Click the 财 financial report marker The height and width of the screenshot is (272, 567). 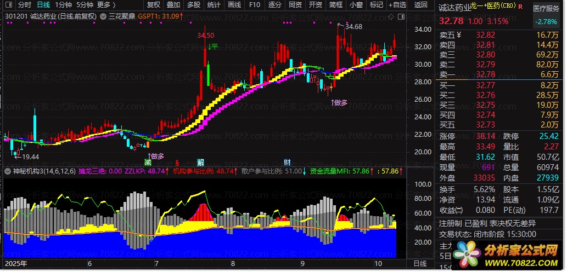click(287, 162)
